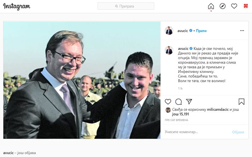Open avucic profile picture in post header

click(169, 30)
